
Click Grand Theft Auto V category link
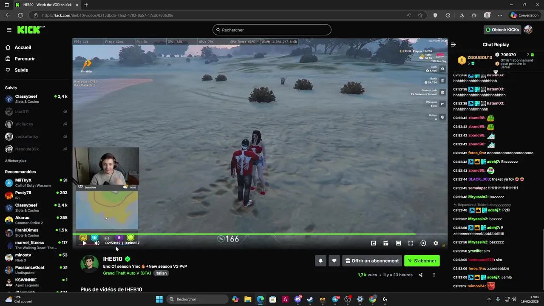127,273
